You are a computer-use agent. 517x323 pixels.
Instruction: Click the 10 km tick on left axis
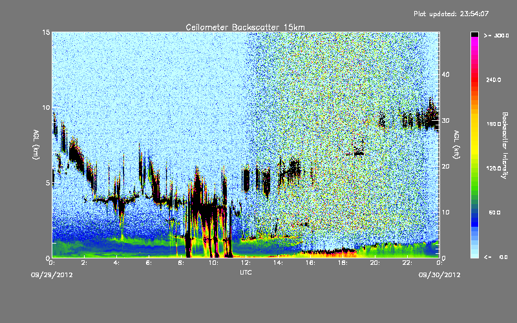(46, 108)
